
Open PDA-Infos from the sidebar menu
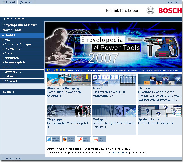click(x=22, y=76)
